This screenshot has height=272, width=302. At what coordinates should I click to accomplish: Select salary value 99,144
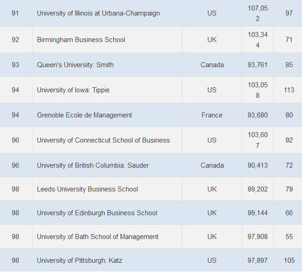click(x=258, y=213)
